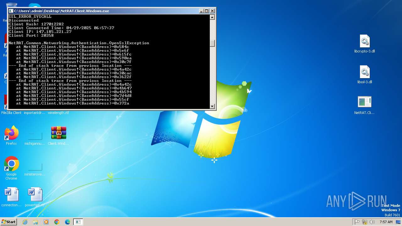Open the volume speaker tray icon
This screenshot has height=226, width=402.
(x=372, y=222)
